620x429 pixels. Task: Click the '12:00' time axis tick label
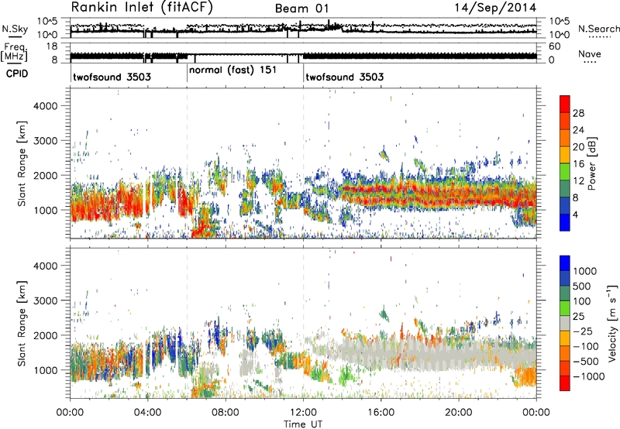(x=303, y=413)
